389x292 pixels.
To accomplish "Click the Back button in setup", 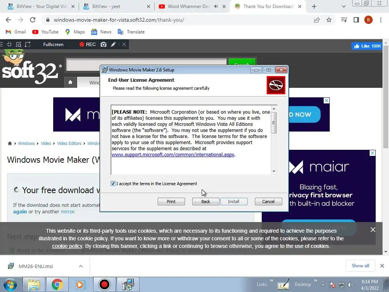I will click(x=206, y=202).
